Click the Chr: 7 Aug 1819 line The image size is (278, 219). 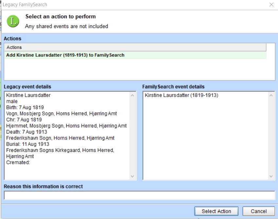24,120
